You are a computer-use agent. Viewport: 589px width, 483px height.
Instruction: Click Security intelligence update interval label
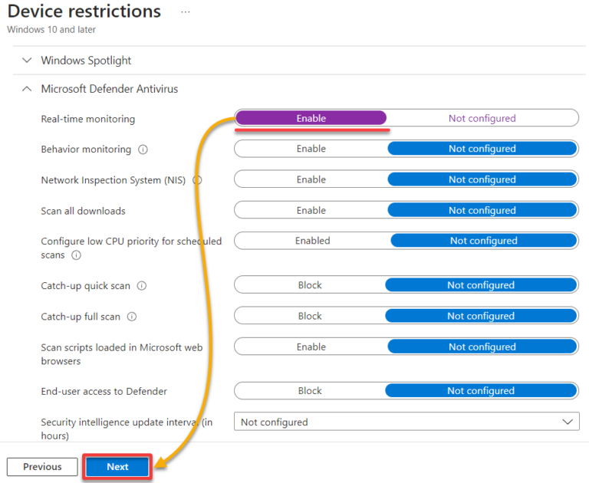point(127,429)
